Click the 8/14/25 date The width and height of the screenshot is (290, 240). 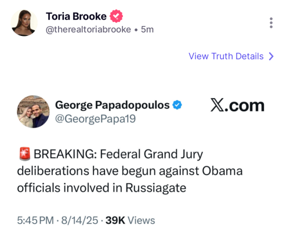79,220
